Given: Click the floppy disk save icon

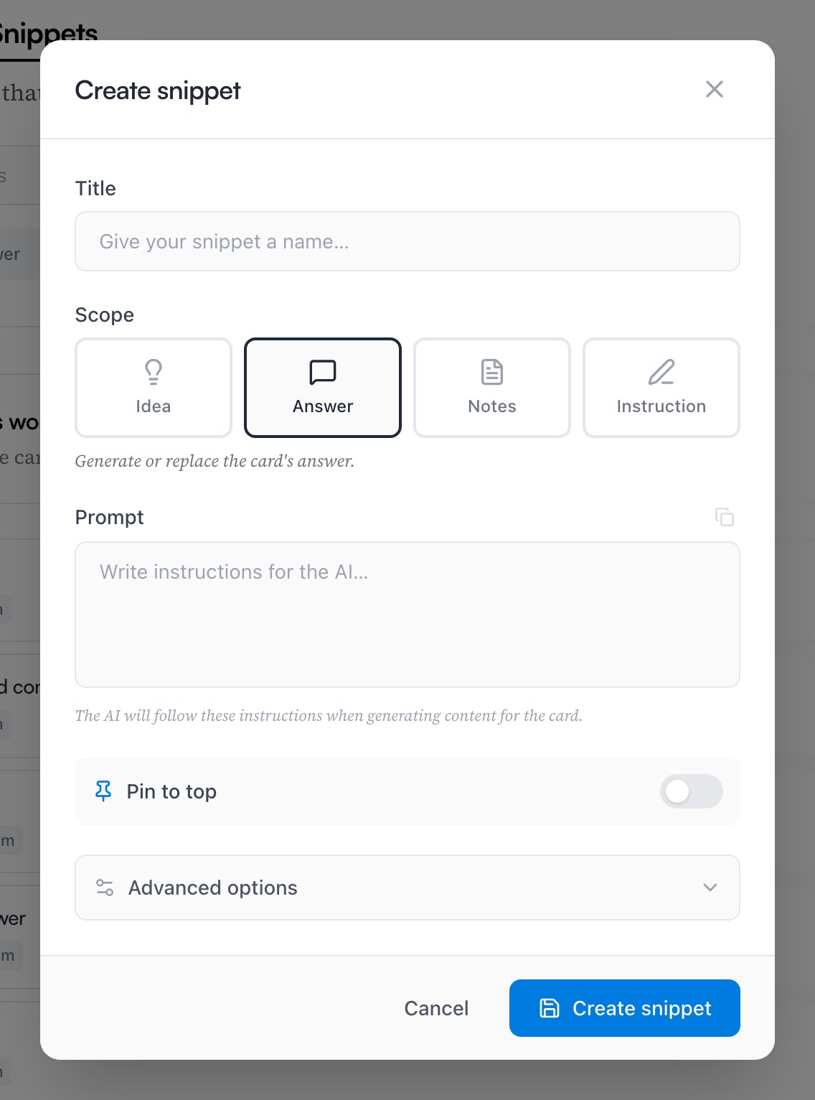Looking at the screenshot, I should [x=550, y=1008].
